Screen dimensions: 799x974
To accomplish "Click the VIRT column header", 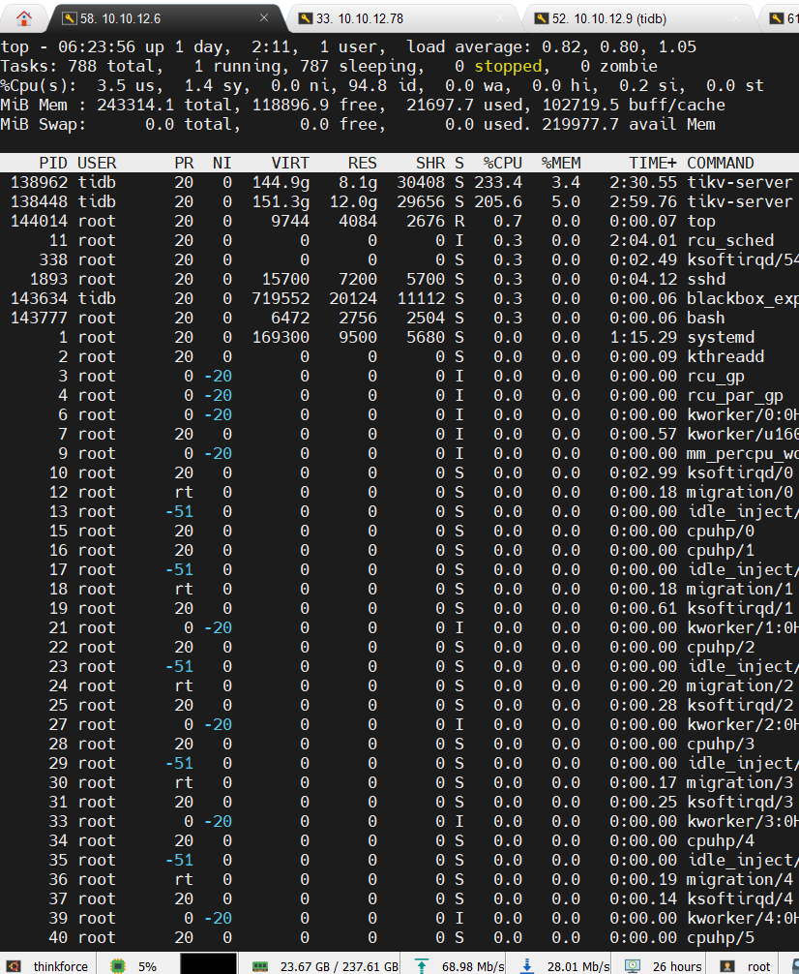I will point(290,163).
